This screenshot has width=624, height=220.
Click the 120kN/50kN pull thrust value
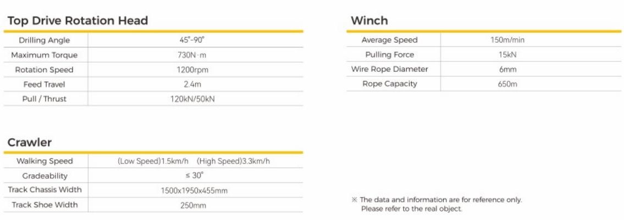coord(195,99)
